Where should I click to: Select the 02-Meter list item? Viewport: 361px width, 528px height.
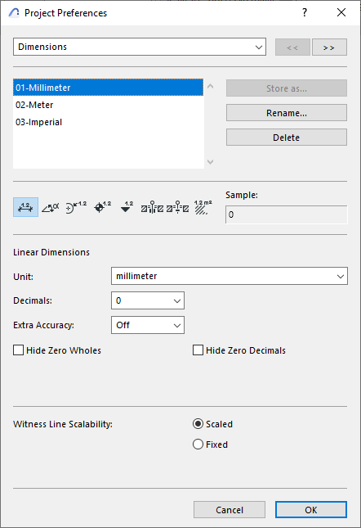click(x=108, y=105)
